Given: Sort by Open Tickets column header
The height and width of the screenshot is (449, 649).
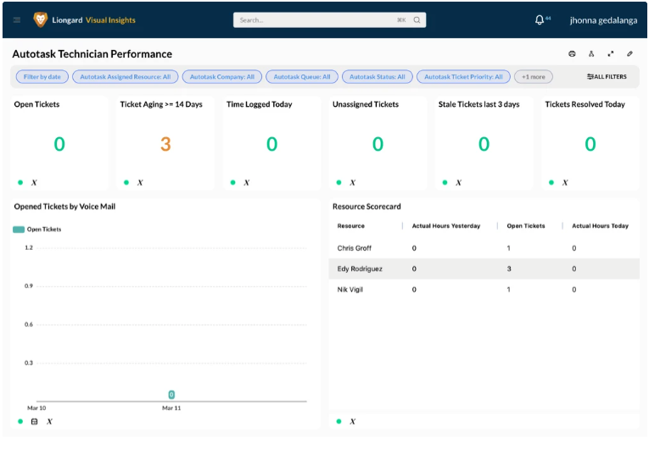Looking at the screenshot, I should point(526,225).
